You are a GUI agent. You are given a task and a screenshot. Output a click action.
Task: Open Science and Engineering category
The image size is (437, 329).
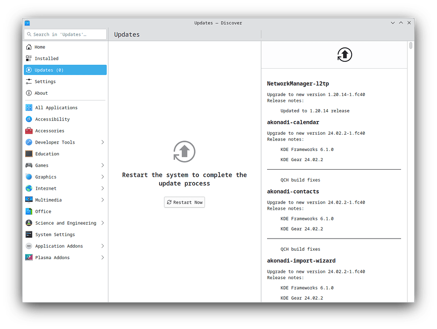point(65,223)
